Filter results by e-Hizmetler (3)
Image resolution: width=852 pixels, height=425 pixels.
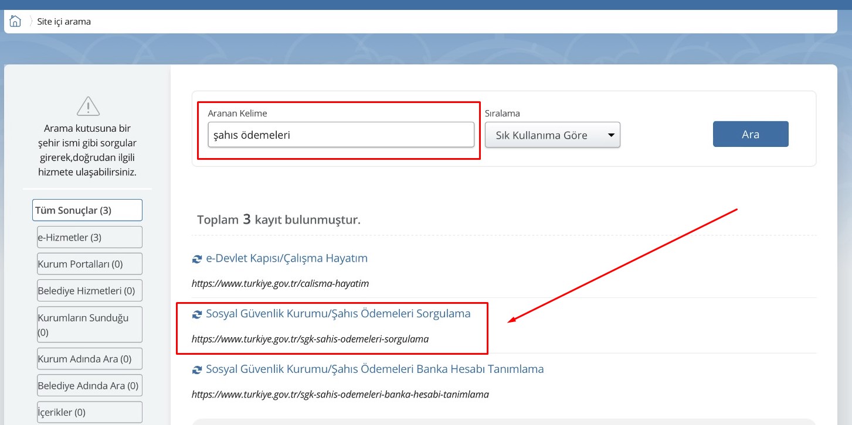pyautogui.click(x=90, y=237)
